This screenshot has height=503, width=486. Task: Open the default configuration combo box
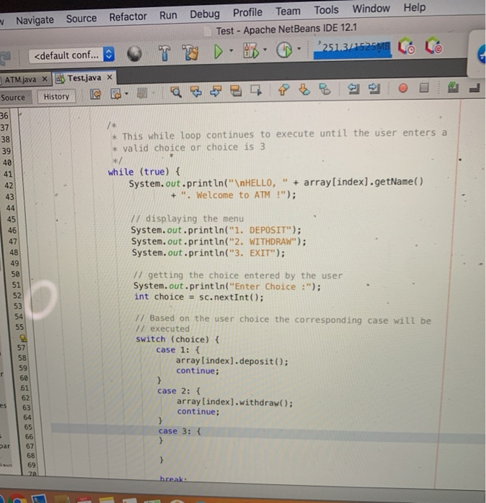(x=71, y=55)
